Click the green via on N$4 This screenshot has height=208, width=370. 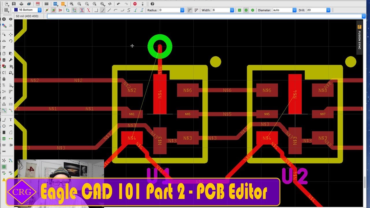[160, 47]
